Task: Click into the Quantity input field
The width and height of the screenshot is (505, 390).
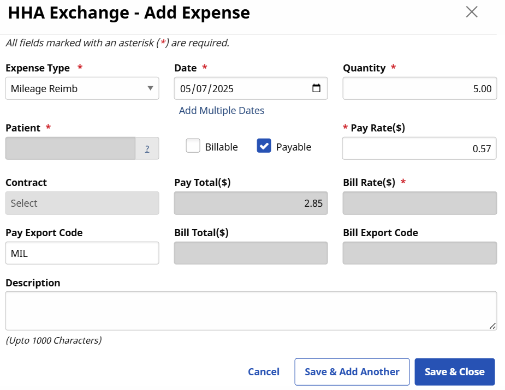Action: point(419,88)
